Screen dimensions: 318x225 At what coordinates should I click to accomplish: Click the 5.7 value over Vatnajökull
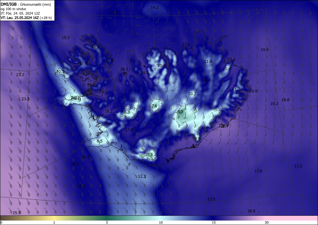click(180, 112)
